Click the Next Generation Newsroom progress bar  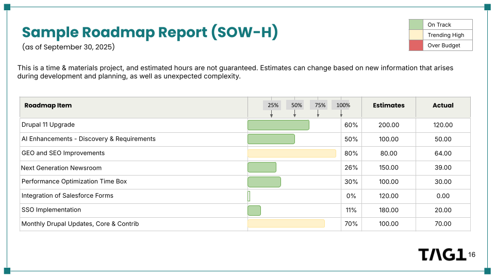[x=261, y=167]
